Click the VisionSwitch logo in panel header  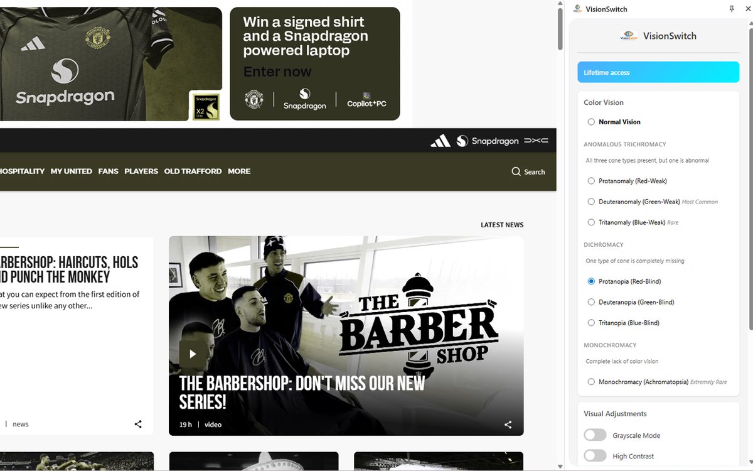[629, 36]
